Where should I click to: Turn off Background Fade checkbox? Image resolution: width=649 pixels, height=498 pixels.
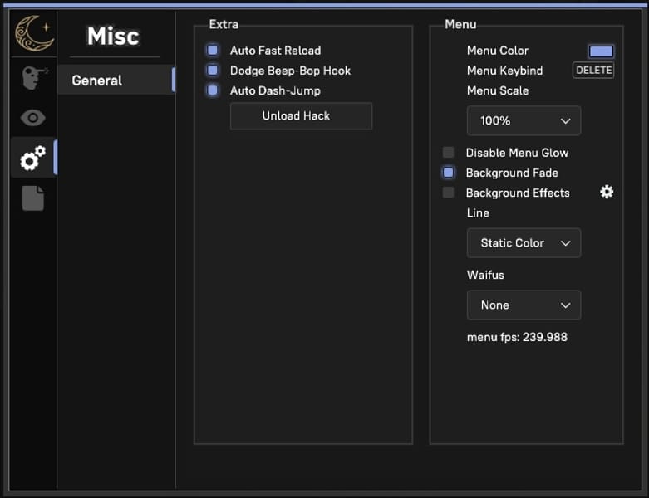[449, 173]
